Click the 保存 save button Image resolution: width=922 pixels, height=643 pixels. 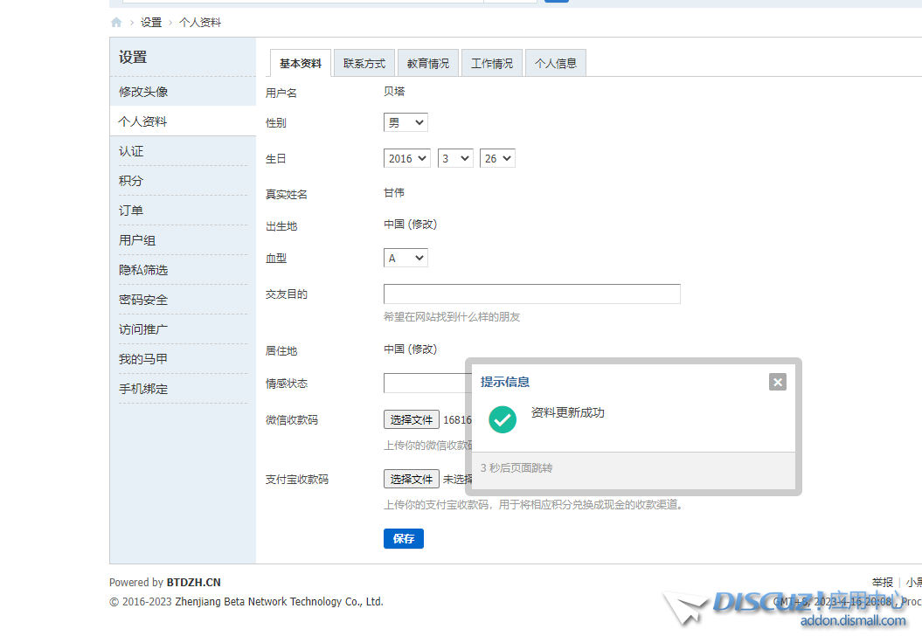[403, 538]
